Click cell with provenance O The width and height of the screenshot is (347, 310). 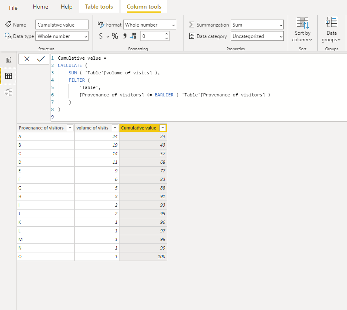click(x=46, y=256)
